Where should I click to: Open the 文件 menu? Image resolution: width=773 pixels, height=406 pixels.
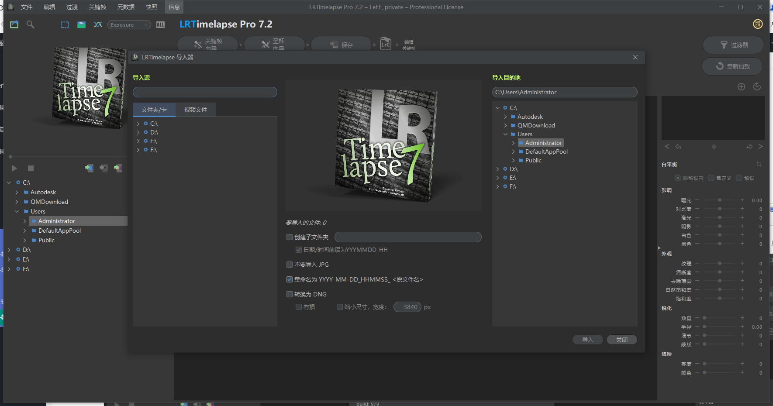point(27,7)
